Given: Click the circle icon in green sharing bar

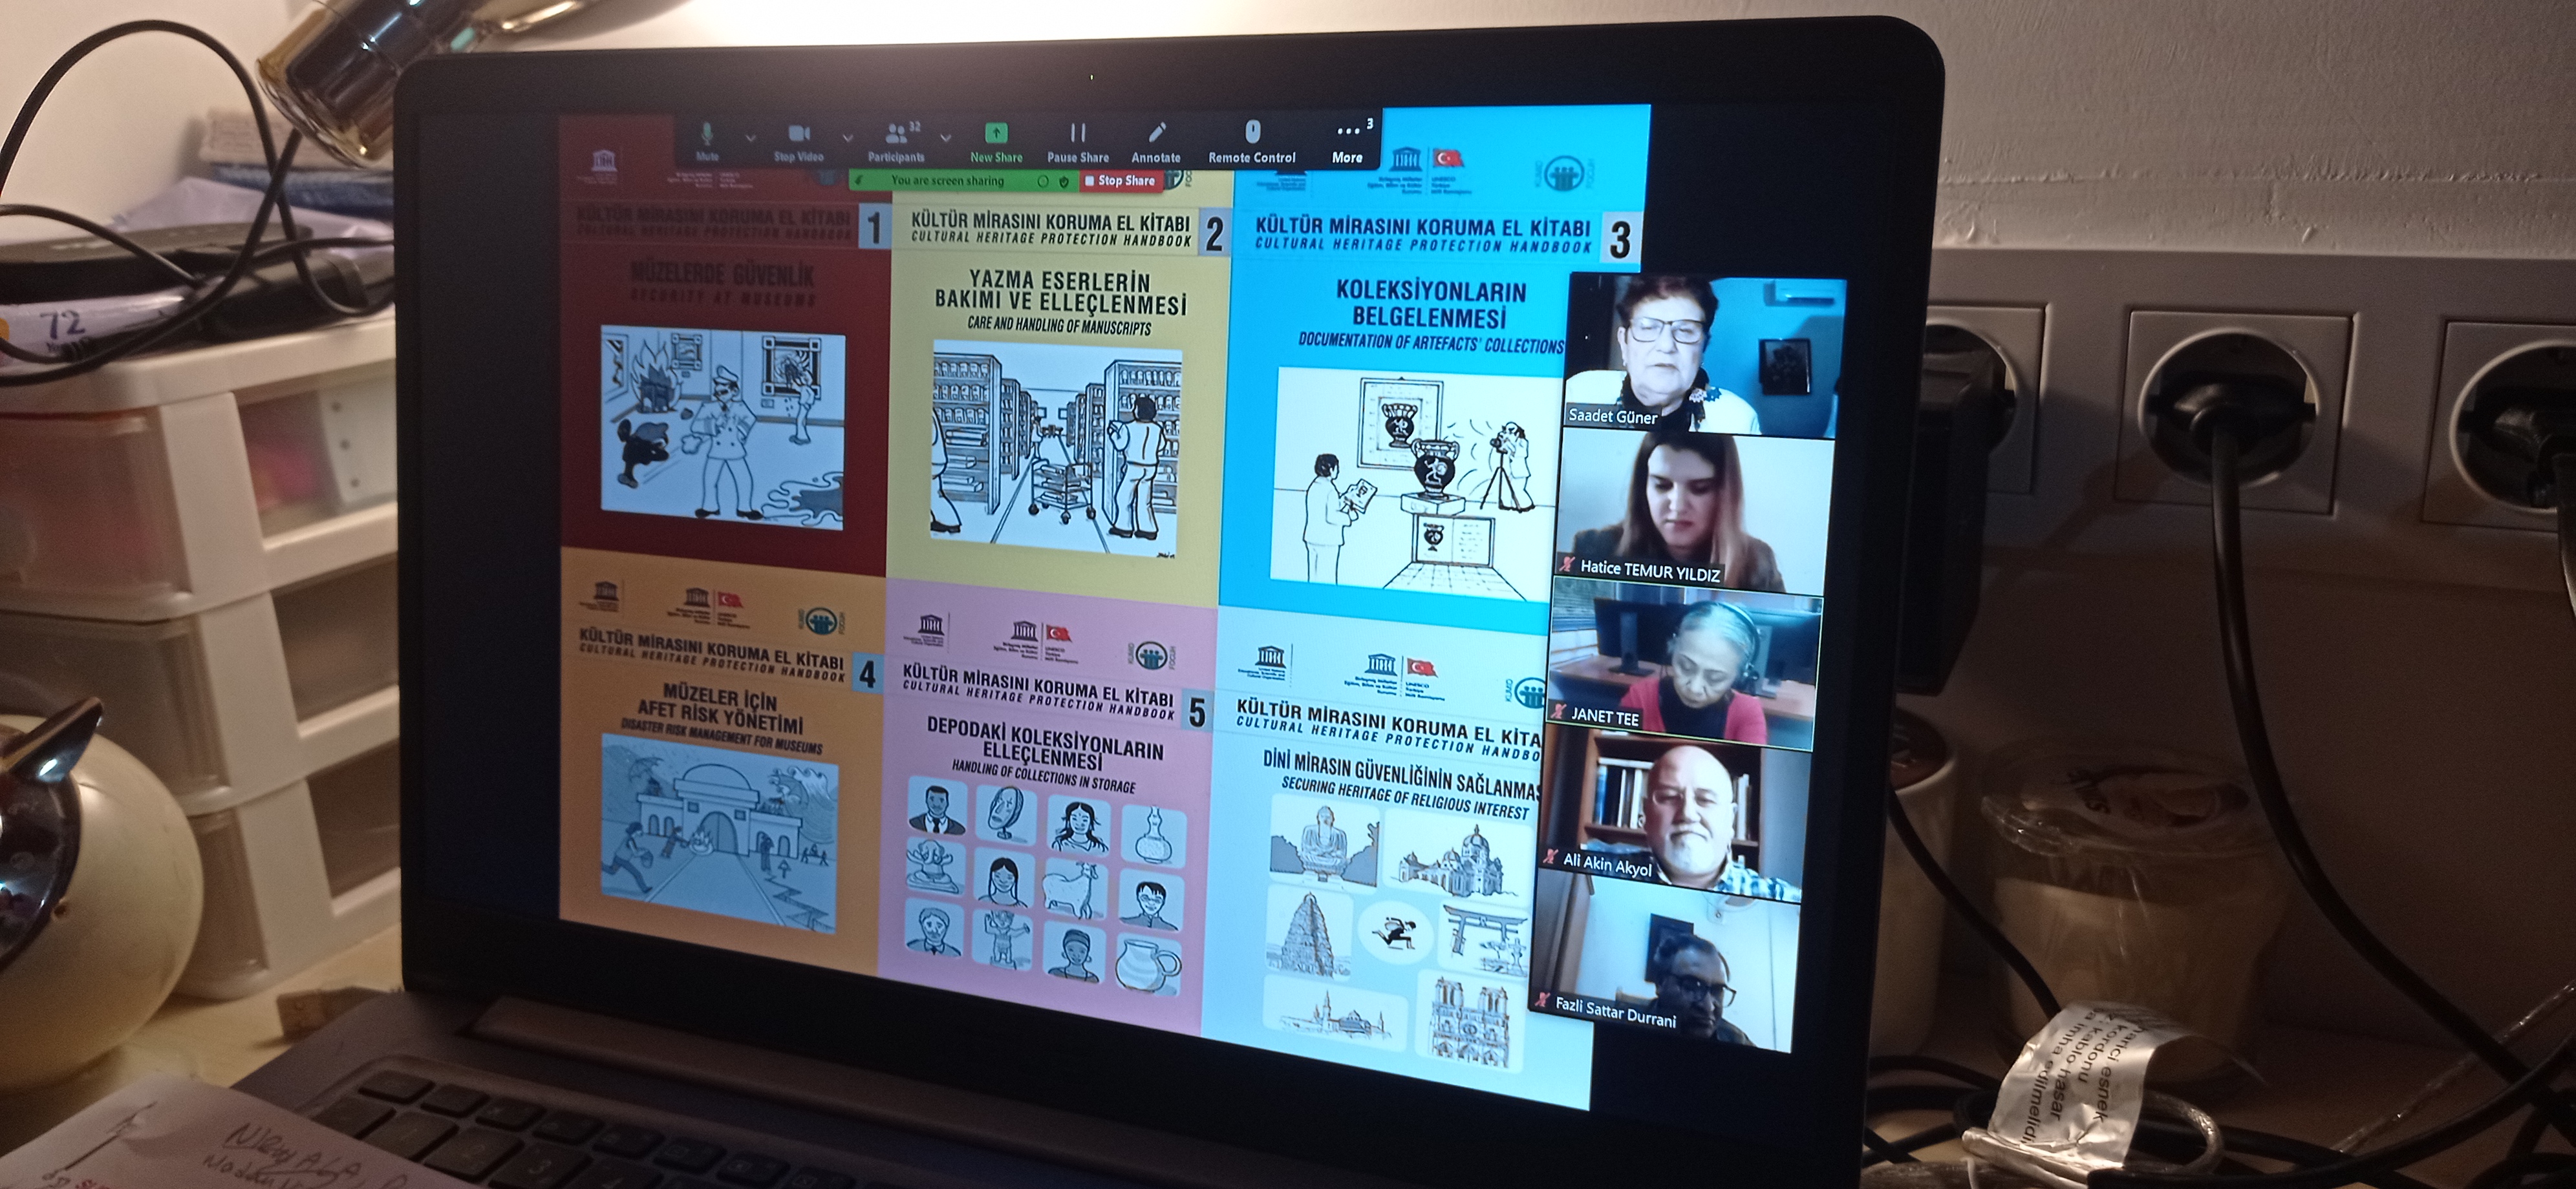Looking at the screenshot, I should coord(1042,182).
